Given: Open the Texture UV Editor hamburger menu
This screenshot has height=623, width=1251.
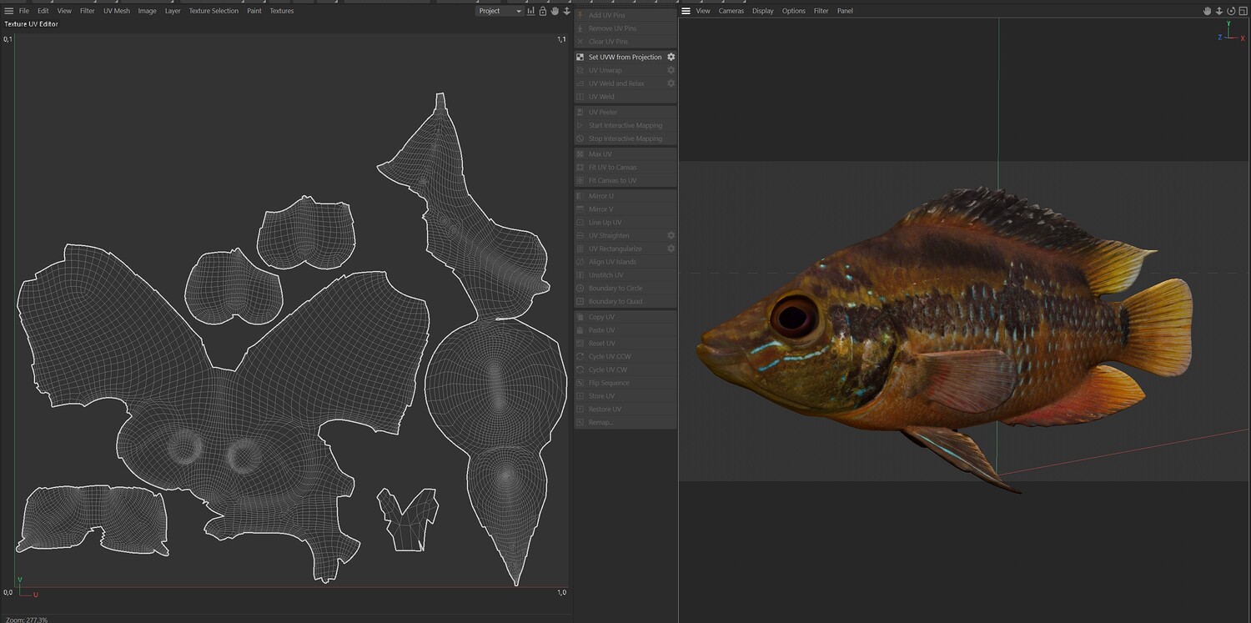Looking at the screenshot, I should point(9,11).
